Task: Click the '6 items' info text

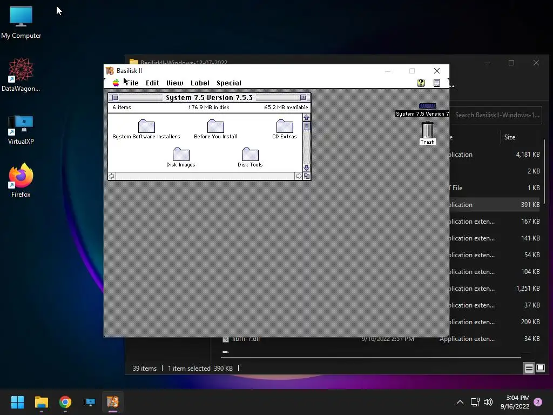Action: 122,108
